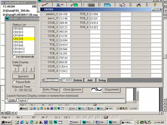Launch Word from the quick launch bar
Viewport: 167px width, 125px height.
pos(46,122)
